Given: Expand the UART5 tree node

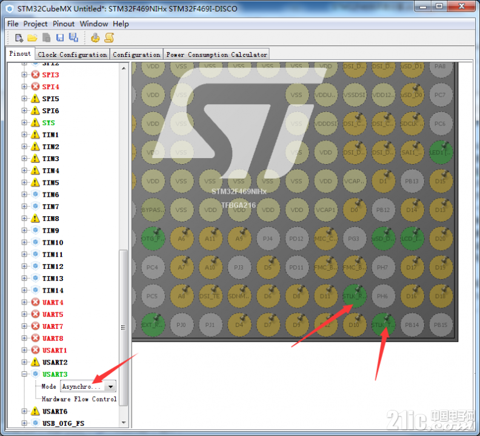Looking at the screenshot, I should pyautogui.click(x=24, y=314).
